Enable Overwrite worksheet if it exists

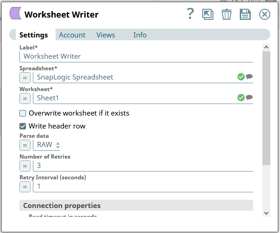[x=23, y=113]
